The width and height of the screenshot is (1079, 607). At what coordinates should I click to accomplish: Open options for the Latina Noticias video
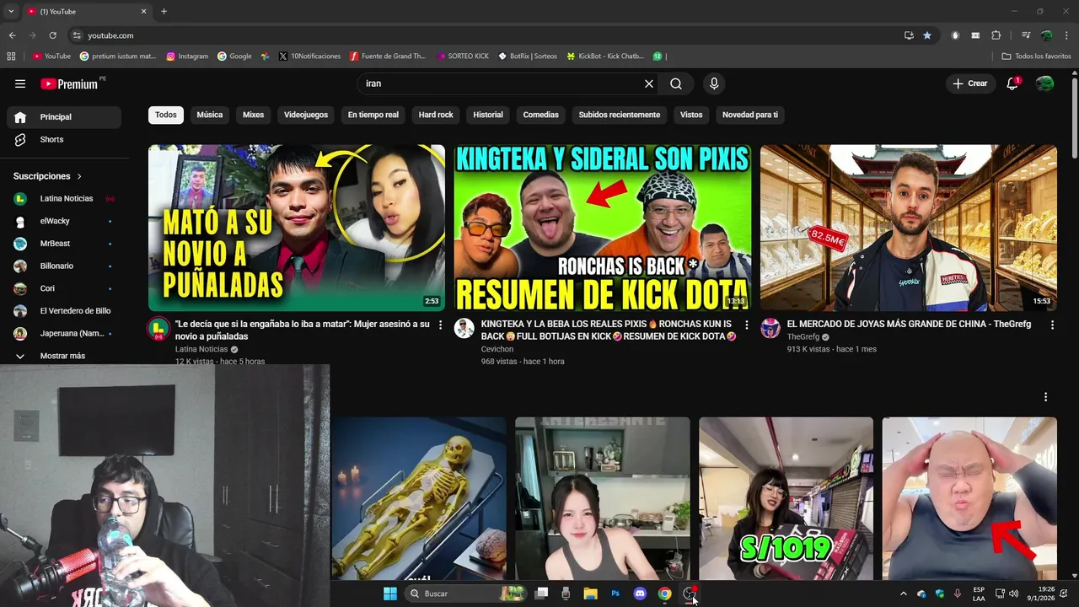click(x=440, y=325)
